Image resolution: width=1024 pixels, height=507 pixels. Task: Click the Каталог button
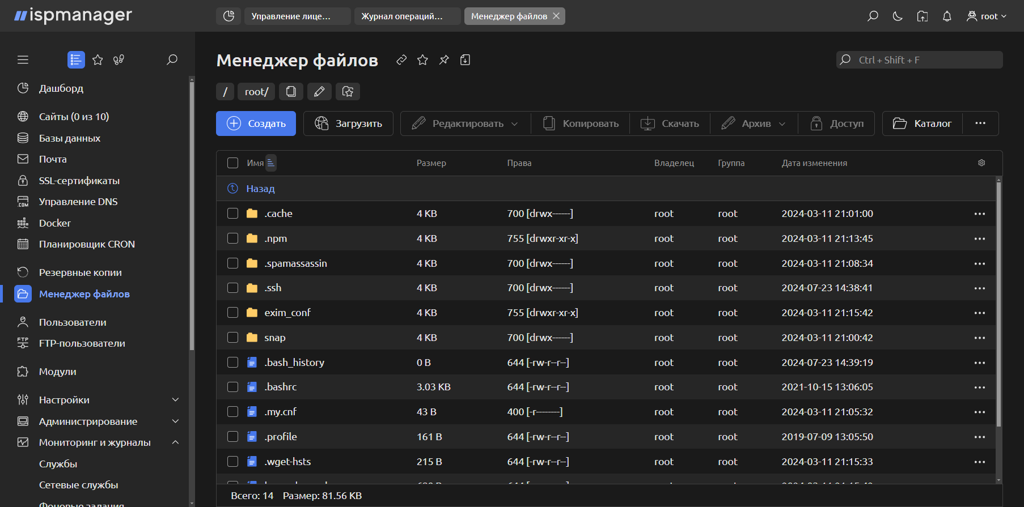point(923,123)
